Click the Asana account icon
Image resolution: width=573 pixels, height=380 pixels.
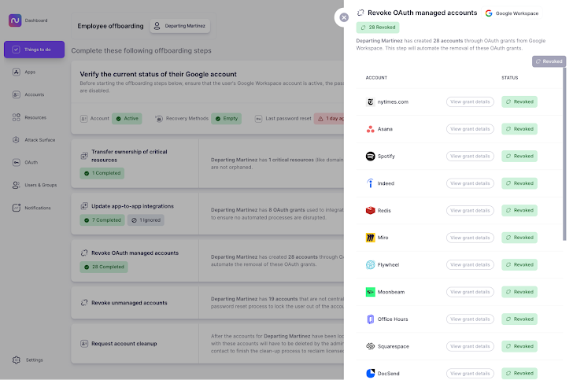371,129
